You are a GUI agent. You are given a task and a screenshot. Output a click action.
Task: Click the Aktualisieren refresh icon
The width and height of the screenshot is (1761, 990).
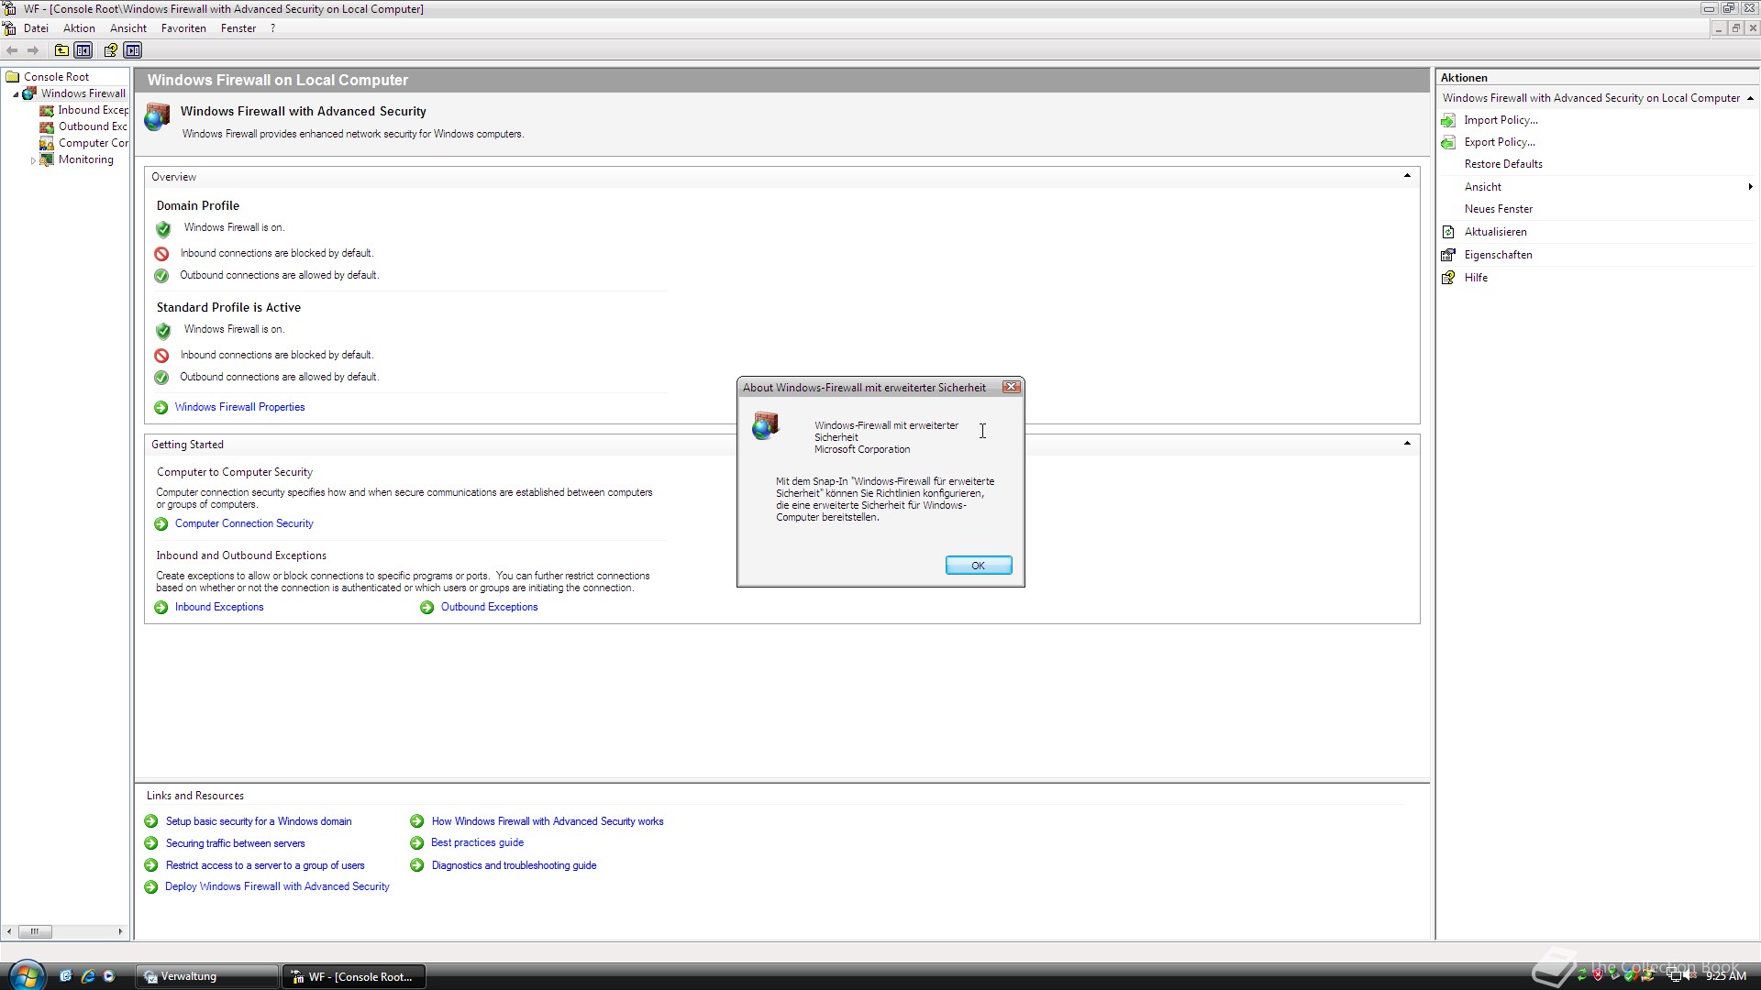coord(1448,232)
